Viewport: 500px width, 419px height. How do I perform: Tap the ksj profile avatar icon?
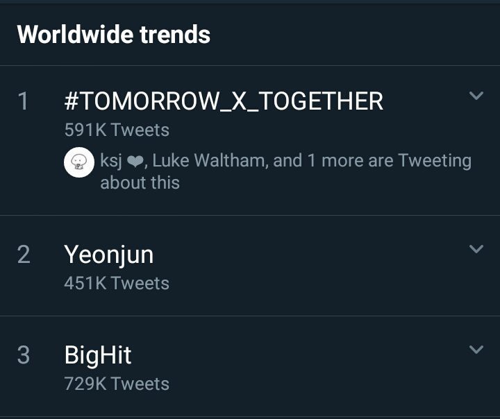[x=79, y=162]
